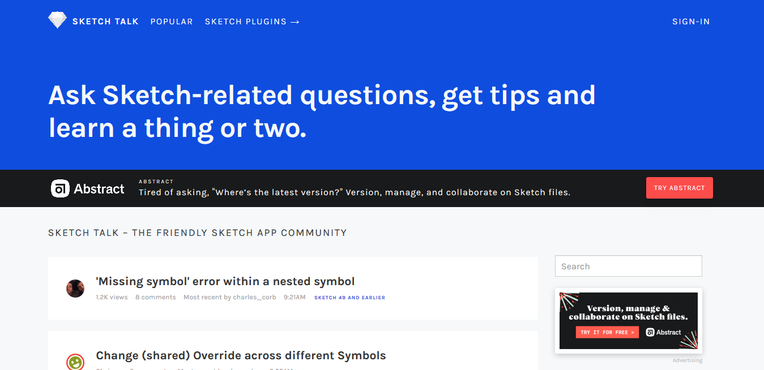Open the Sketch Plugins link
This screenshot has width=764, height=370.
252,21
